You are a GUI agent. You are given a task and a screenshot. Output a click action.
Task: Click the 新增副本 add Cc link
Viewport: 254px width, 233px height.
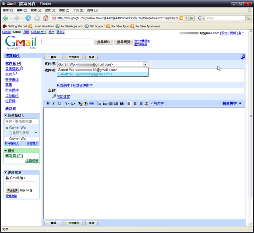[63, 85]
